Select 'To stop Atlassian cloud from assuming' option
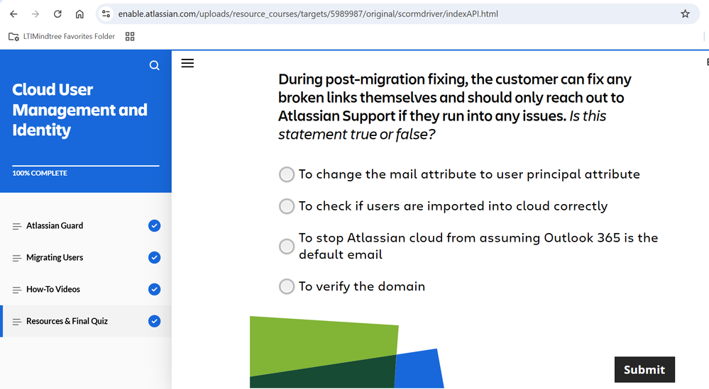 287,247
